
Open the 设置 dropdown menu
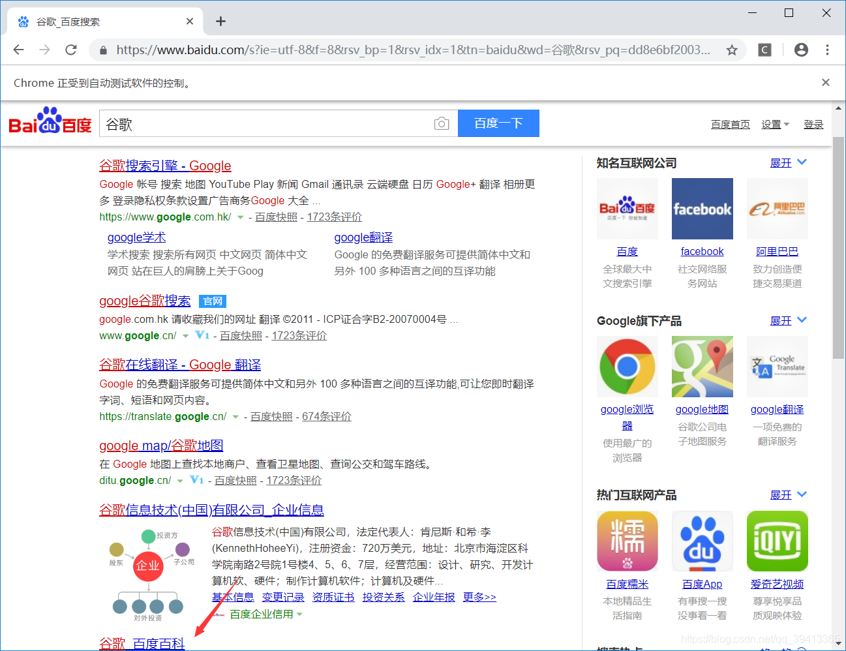775,125
